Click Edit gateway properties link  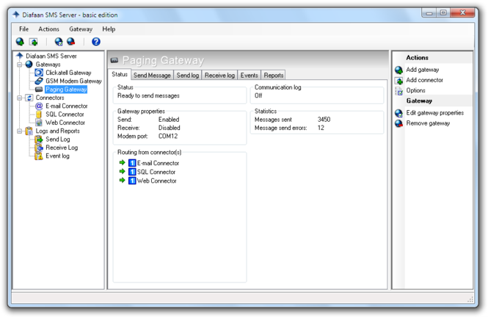434,113
